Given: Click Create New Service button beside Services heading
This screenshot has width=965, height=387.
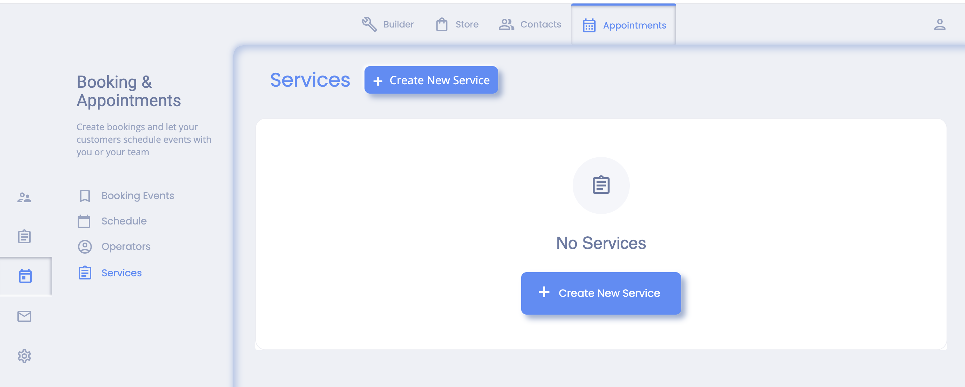Looking at the screenshot, I should click(x=431, y=80).
